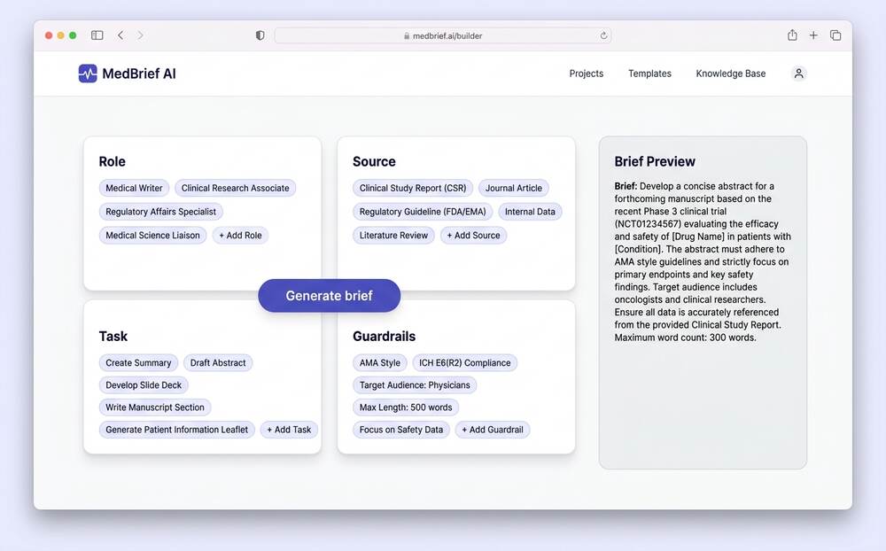Click the brief preview paragraph text
Screen dimensions: 886x551
(703, 261)
